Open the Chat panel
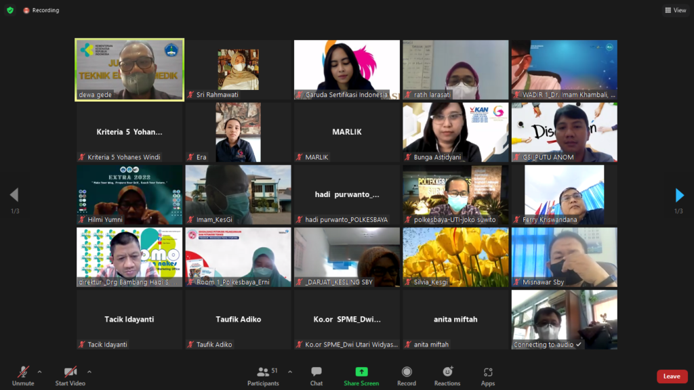 [x=316, y=376]
